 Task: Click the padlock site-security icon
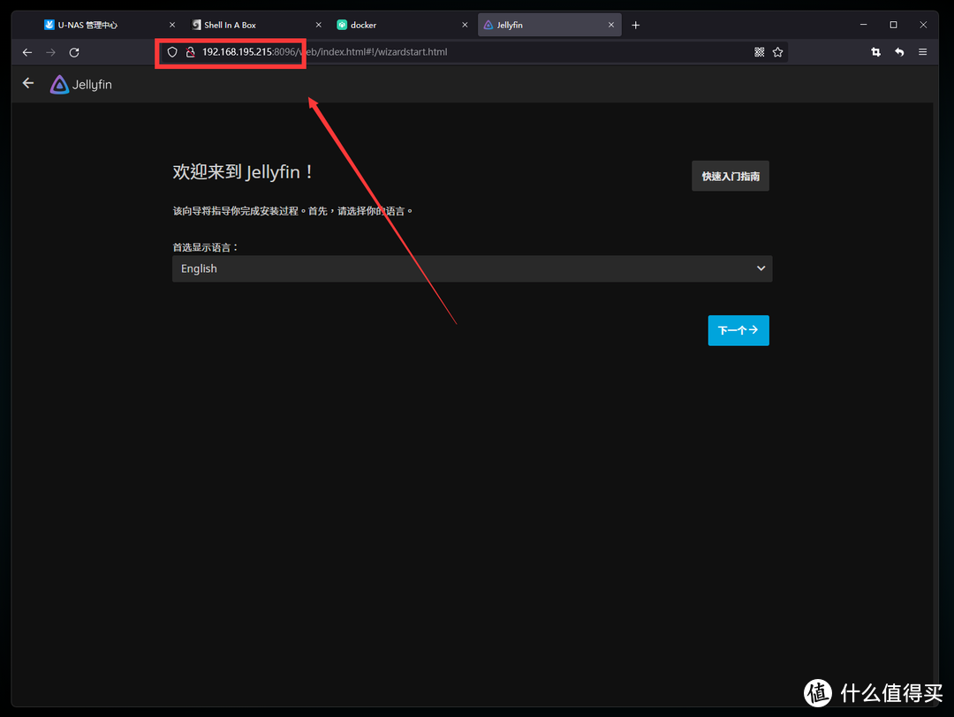point(191,51)
